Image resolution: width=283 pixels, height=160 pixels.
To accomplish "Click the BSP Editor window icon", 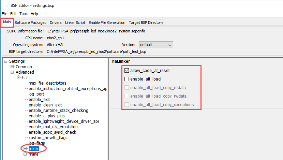I will pos(6,5).
